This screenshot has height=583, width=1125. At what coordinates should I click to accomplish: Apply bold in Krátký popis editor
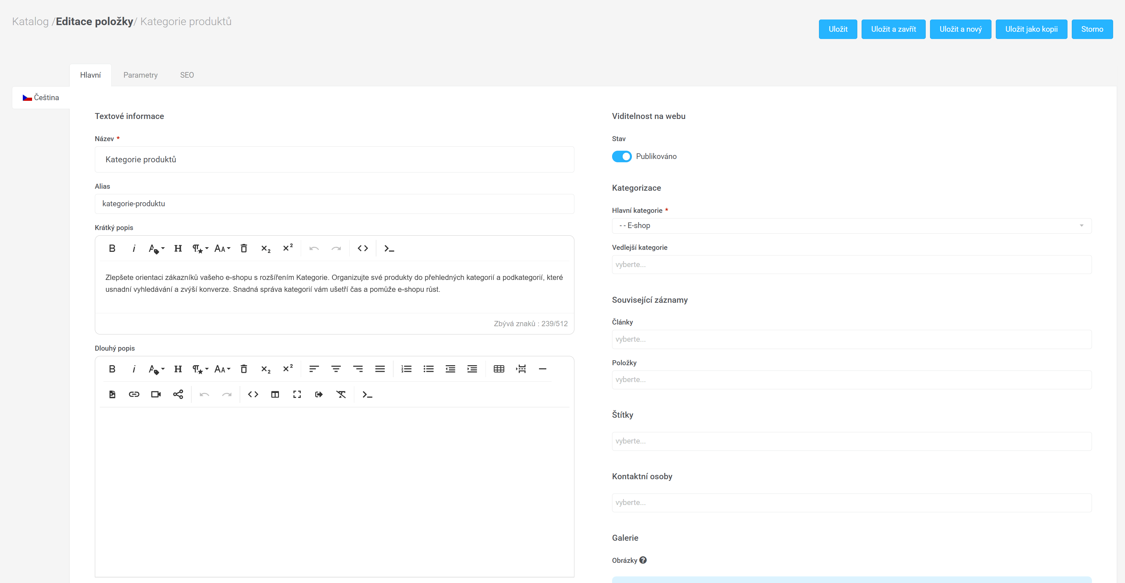[x=112, y=249]
